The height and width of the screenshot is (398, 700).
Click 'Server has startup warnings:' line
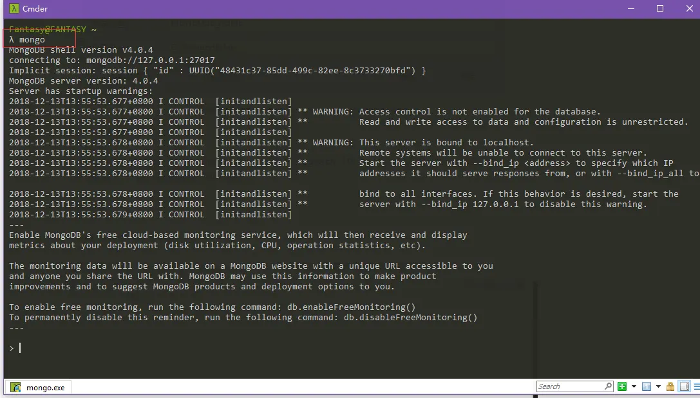[x=80, y=91]
